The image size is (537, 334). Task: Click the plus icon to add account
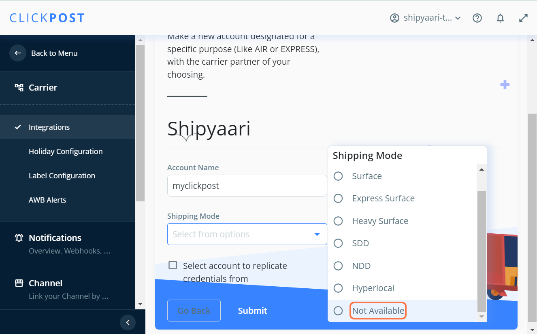click(x=505, y=85)
